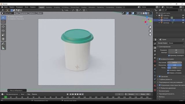The height and width of the screenshot is (104, 185).
Task: Jump to the timeline end frame button
Action: click(83, 94)
